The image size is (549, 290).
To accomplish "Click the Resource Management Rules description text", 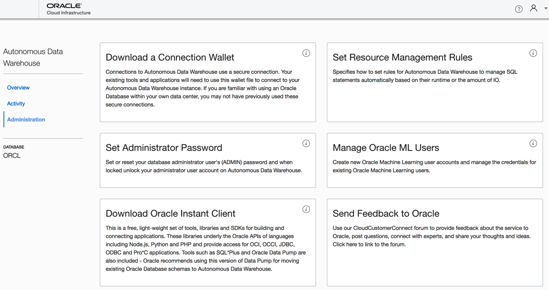I will [425, 76].
